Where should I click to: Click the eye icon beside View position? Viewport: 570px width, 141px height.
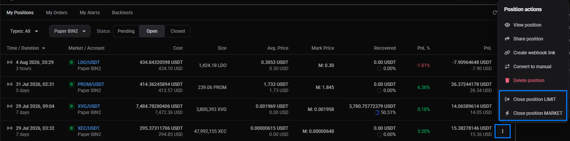tap(507, 25)
